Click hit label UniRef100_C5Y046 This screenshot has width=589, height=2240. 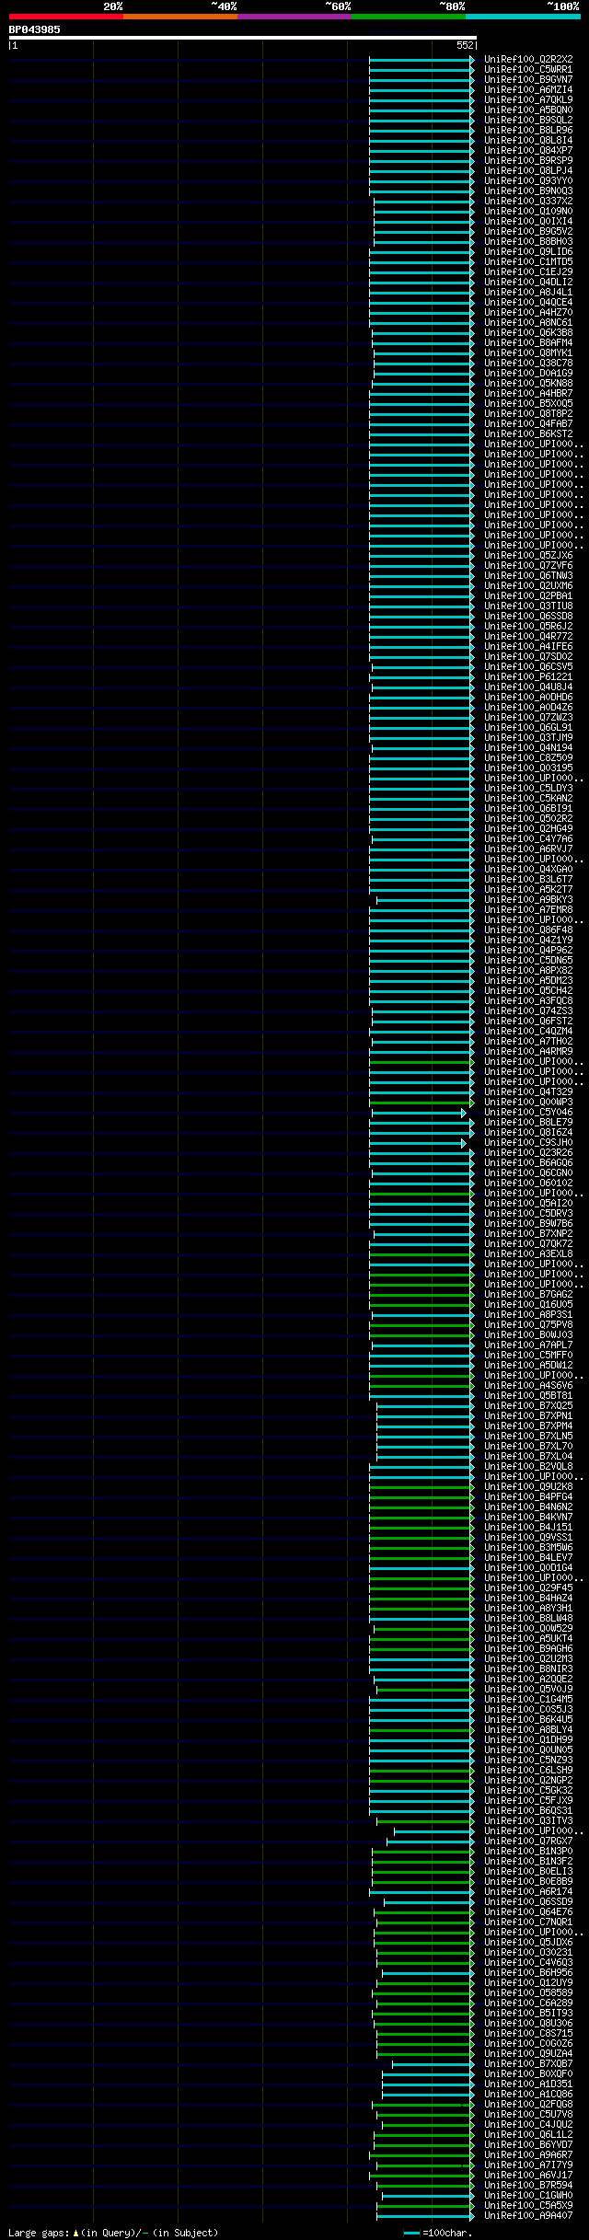pyautogui.click(x=528, y=1113)
